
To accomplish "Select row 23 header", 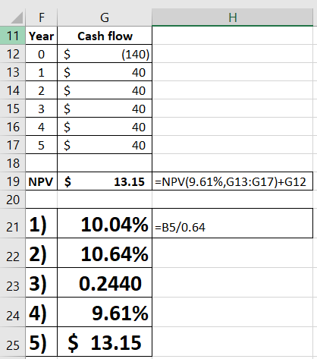I will coord(13,282).
